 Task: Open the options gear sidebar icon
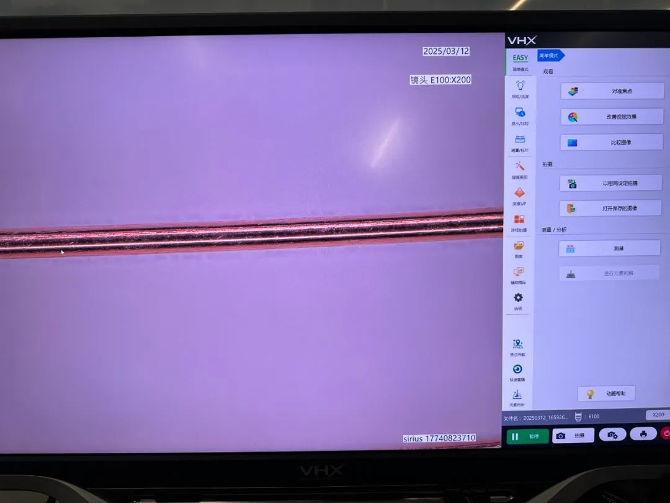(518, 301)
